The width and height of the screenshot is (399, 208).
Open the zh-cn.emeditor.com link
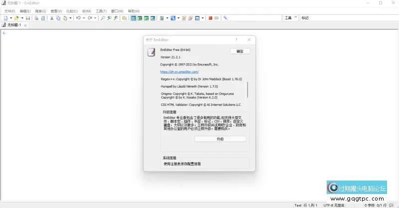point(180,72)
